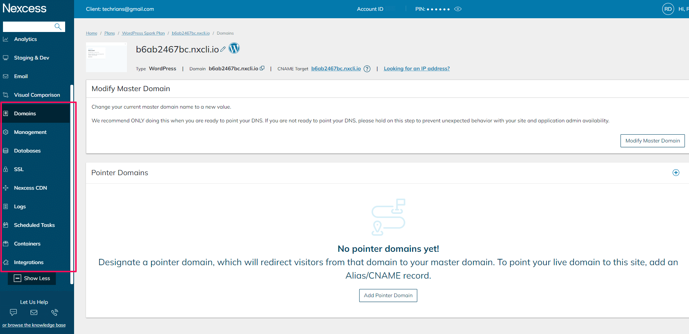Click the pencil edit icon beside site name
Screen dimensions: 689x334
point(223,49)
